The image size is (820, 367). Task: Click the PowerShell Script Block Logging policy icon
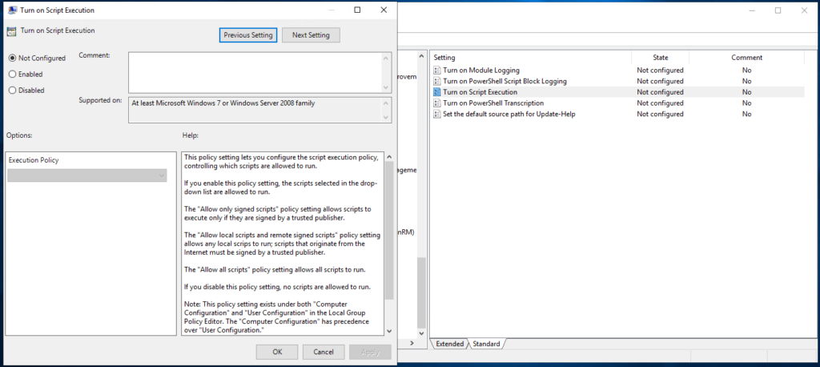[437, 82]
